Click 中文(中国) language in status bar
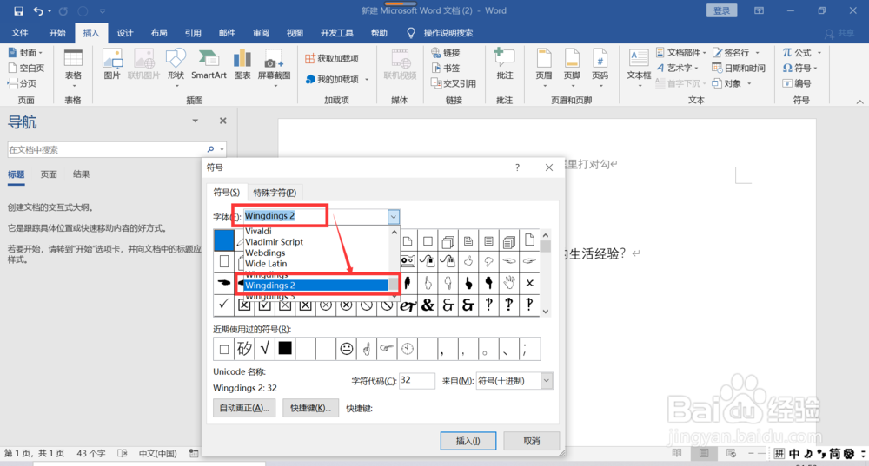The width and height of the screenshot is (869, 466). (x=157, y=453)
